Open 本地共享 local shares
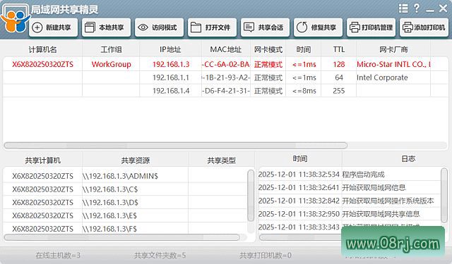The image size is (452, 264). tap(106, 27)
